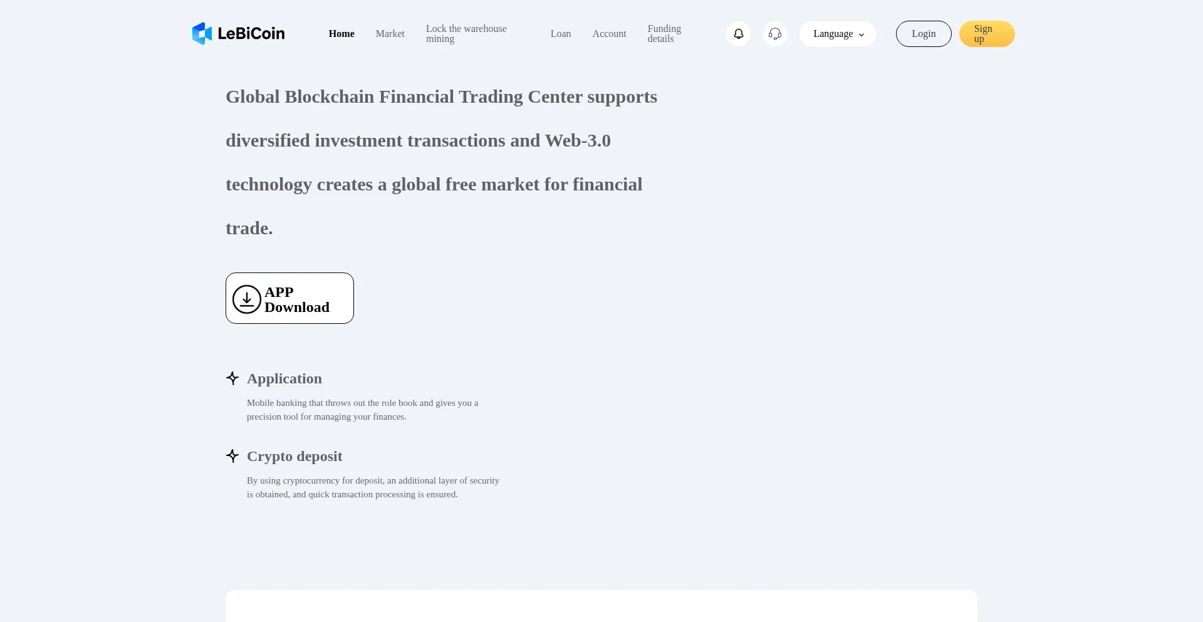Image resolution: width=1203 pixels, height=622 pixels.
Task: Click the LeBiCoin logo
Action: 238,33
